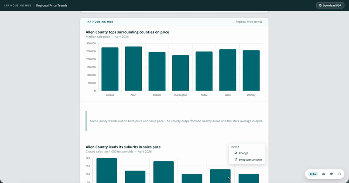Click the Whitley axis label
Viewport: 349px width, 183px height.
[251, 95]
